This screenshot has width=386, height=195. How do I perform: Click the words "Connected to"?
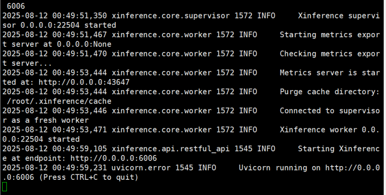307,111
